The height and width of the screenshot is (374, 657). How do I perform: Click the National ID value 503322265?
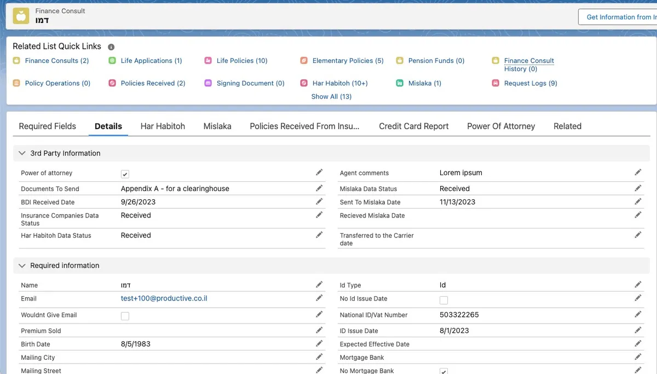click(459, 315)
